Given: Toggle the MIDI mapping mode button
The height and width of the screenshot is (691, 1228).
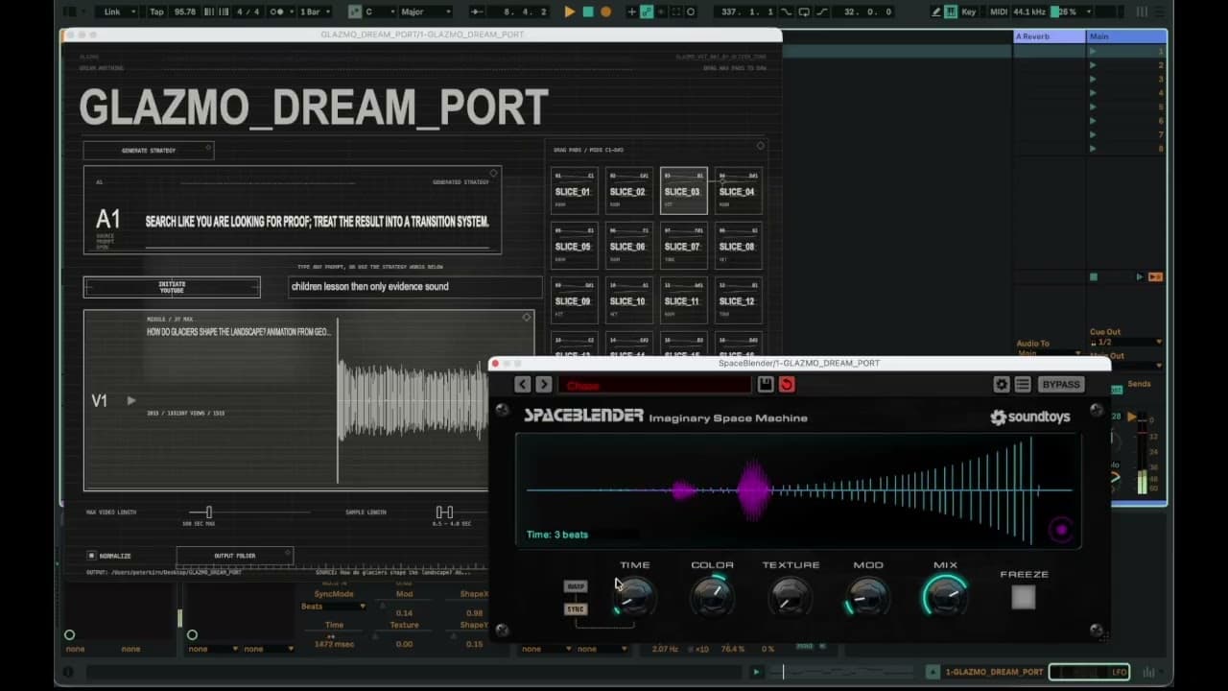Looking at the screenshot, I should (x=999, y=12).
